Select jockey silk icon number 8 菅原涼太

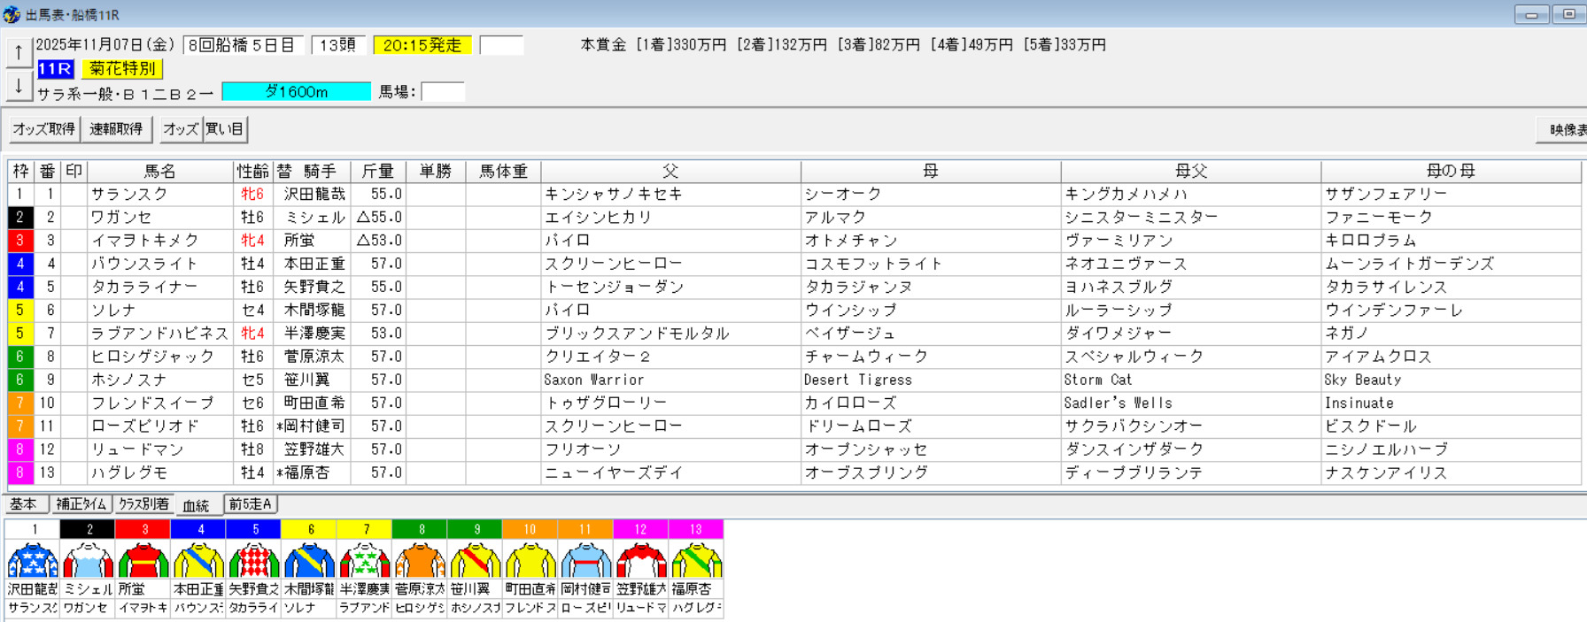[420, 561]
